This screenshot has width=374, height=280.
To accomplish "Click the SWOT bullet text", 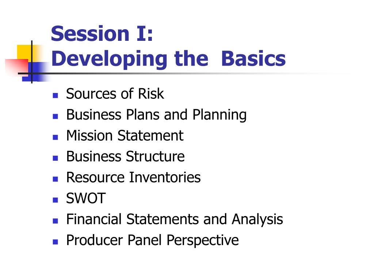I will pyautogui.click(x=86, y=198).
